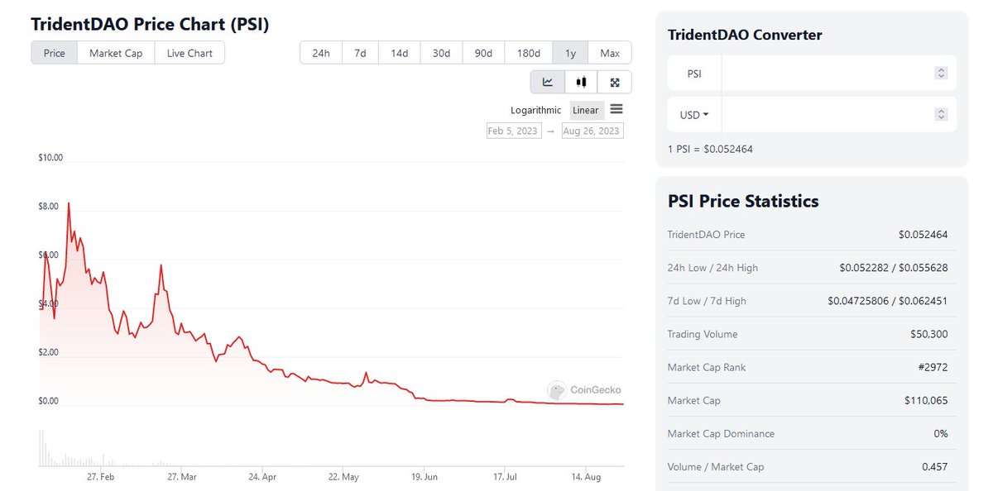Click the Market Cap Dominance 0% value

(x=940, y=433)
